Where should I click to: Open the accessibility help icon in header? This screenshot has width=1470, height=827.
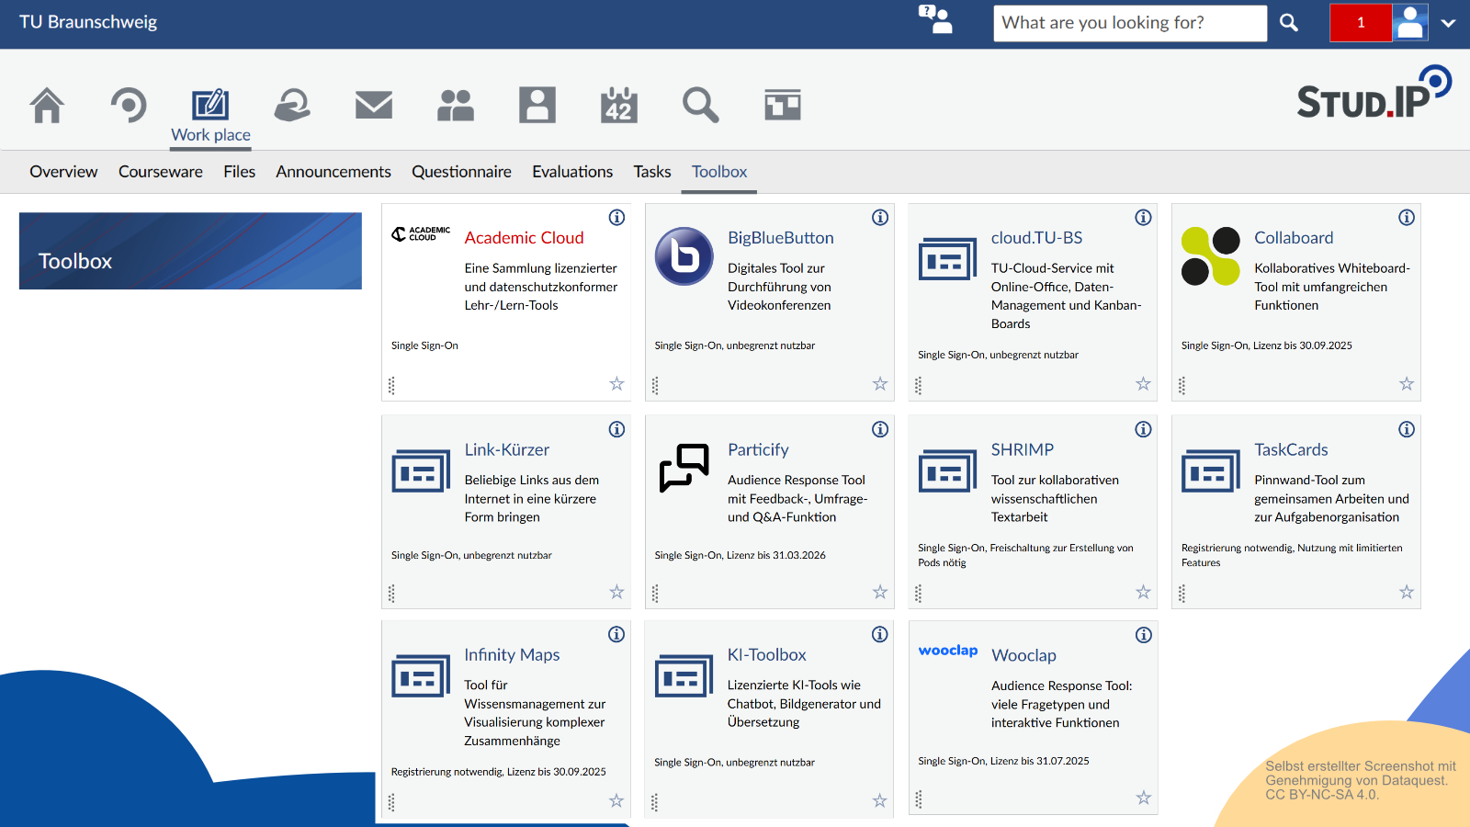[935, 20]
